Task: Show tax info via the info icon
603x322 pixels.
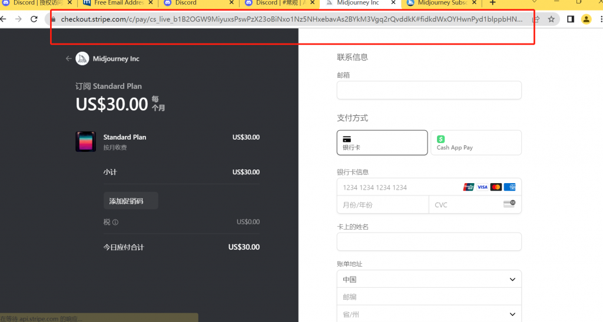Action: pos(115,222)
